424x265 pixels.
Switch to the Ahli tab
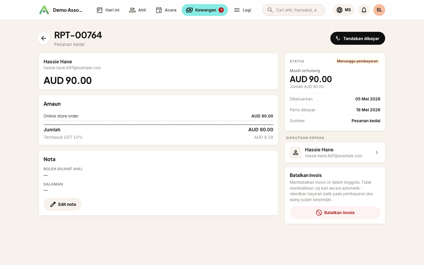tap(138, 10)
